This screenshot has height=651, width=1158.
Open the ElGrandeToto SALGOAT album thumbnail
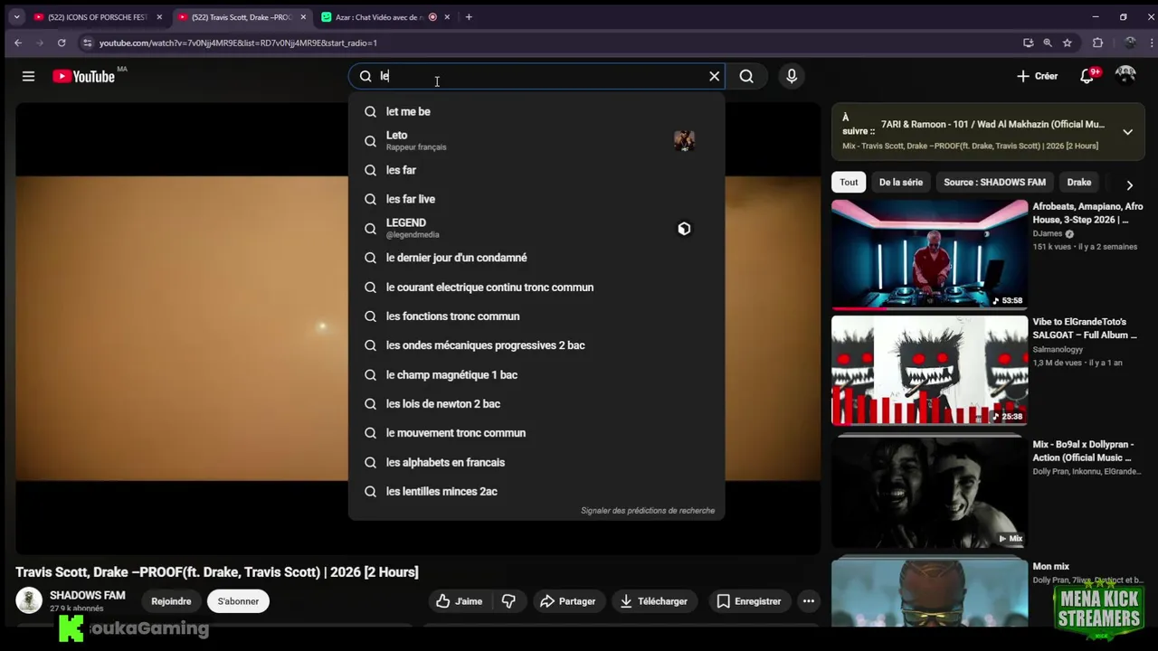coord(929,370)
